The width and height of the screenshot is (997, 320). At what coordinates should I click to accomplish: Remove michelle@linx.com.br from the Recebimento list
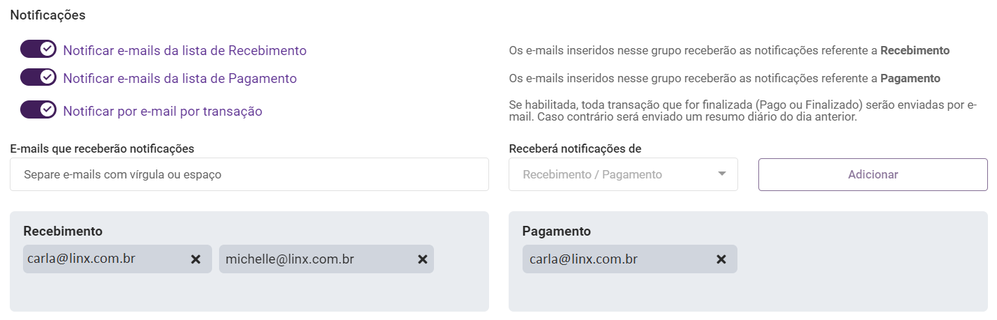click(x=422, y=259)
